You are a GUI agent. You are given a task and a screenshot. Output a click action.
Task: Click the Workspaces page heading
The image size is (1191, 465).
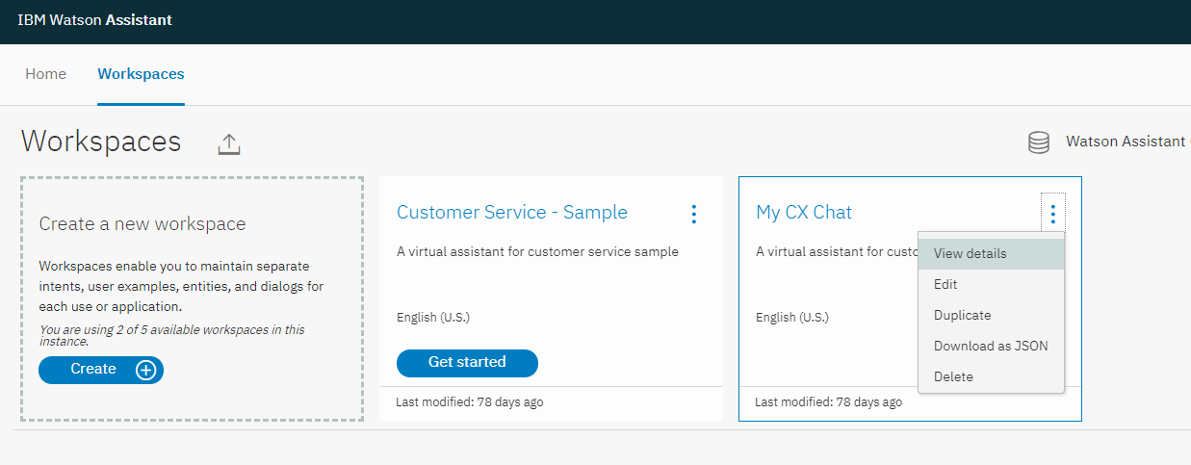click(101, 142)
